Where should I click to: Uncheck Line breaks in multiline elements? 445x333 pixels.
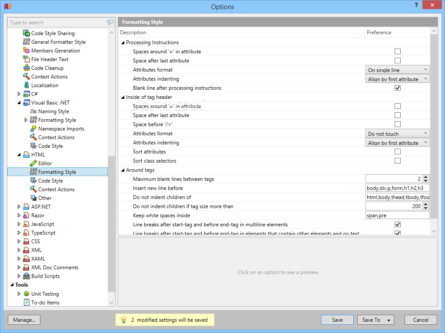click(398, 224)
